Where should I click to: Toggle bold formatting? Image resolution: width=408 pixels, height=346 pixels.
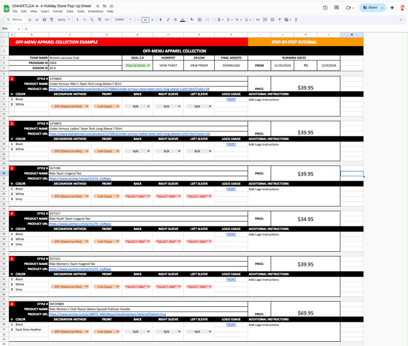tap(161, 20)
